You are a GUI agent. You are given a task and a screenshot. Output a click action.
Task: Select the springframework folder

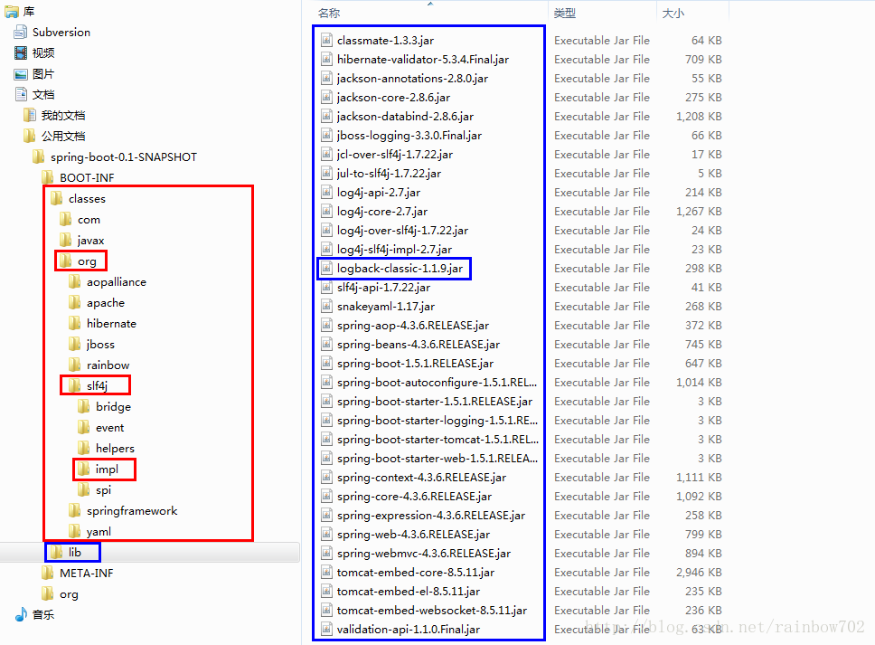tap(132, 511)
